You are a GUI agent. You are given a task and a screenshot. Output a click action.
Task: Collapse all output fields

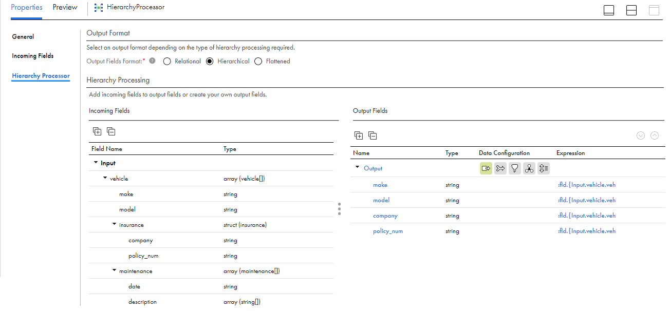tap(373, 135)
